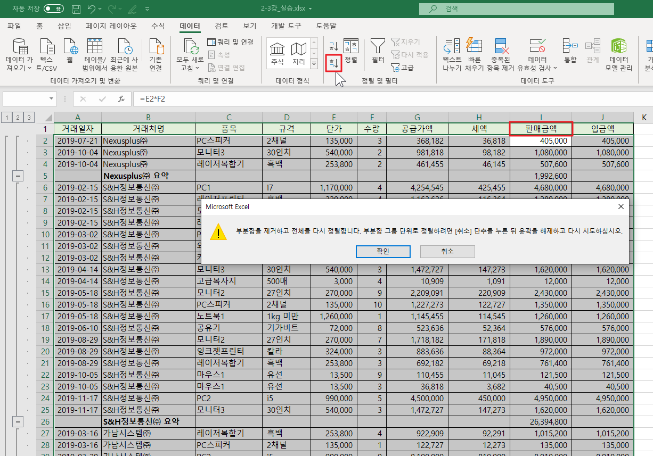
Task: Click the 1,992,600 subtotal cell
Action: pyautogui.click(x=541, y=176)
